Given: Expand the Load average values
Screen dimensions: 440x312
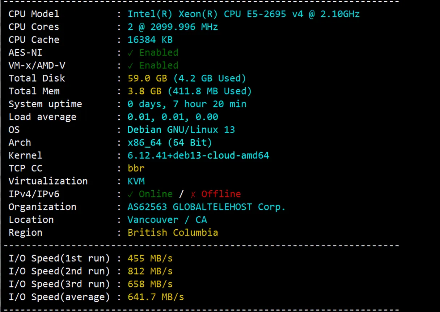Looking at the screenshot, I should [x=173, y=117].
